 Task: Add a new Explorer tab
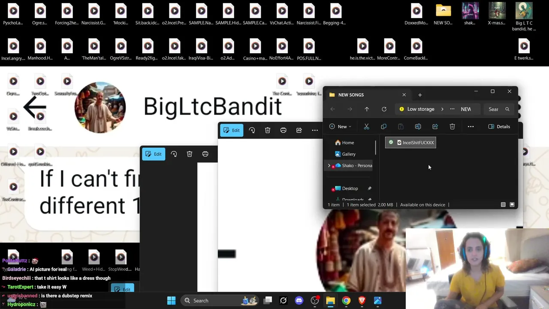(x=420, y=95)
